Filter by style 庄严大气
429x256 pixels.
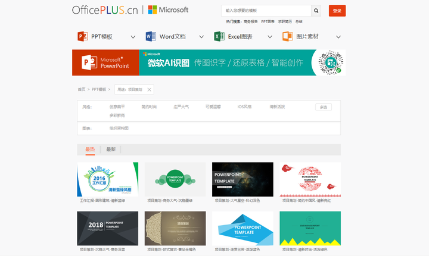coord(181,107)
